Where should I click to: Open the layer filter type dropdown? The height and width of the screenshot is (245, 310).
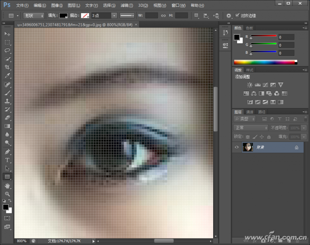point(244,119)
